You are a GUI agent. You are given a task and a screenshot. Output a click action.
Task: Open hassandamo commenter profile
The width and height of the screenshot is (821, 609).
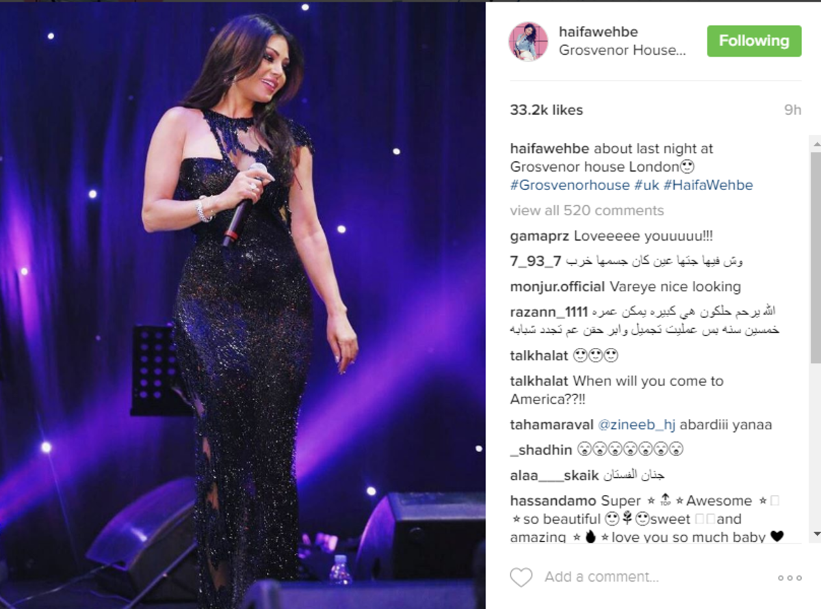[553, 501]
